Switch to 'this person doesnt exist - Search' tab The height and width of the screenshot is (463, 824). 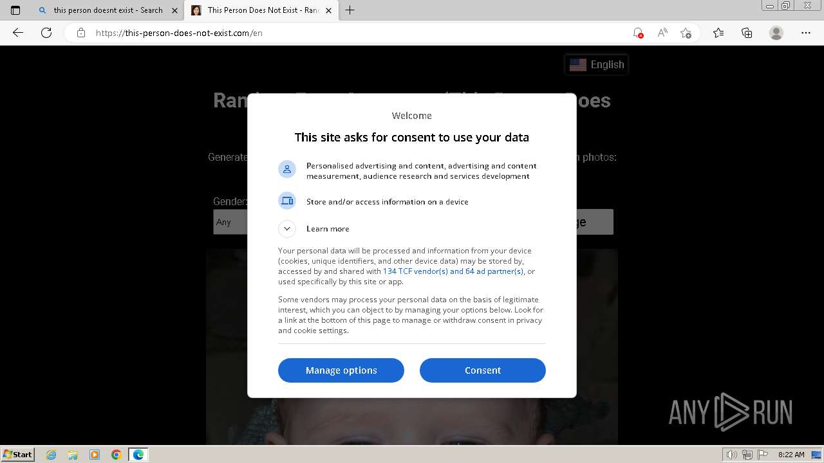[x=108, y=10]
